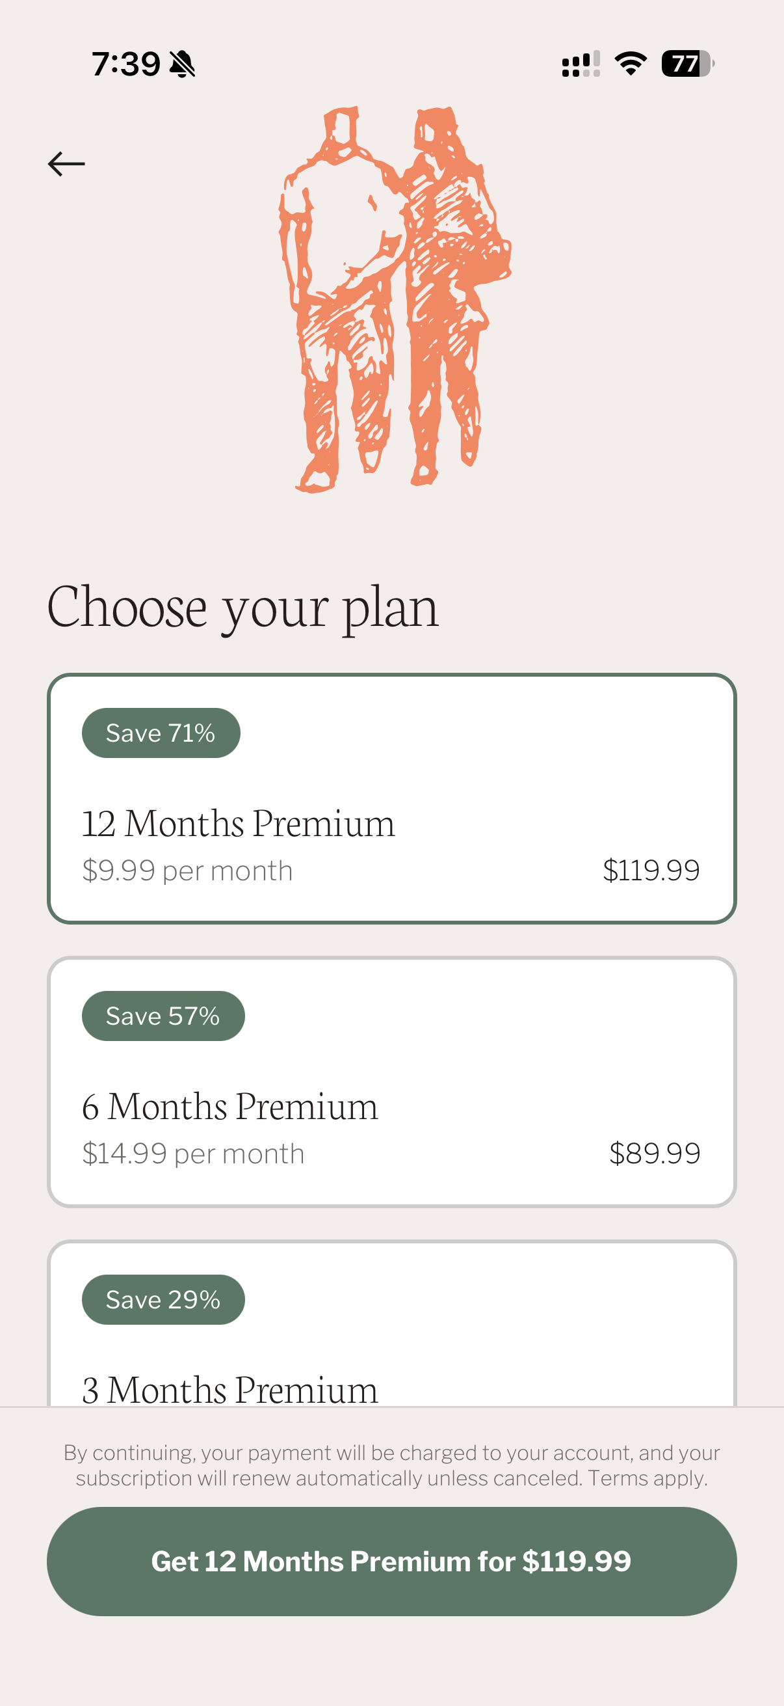Tap the cellular signal bars icon
This screenshot has width=784, height=1706.
581,64
